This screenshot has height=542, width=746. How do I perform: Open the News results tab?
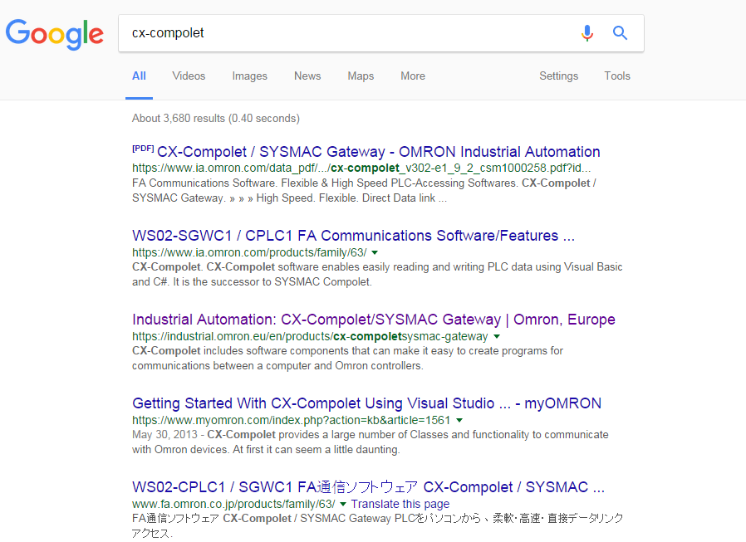pyautogui.click(x=307, y=76)
